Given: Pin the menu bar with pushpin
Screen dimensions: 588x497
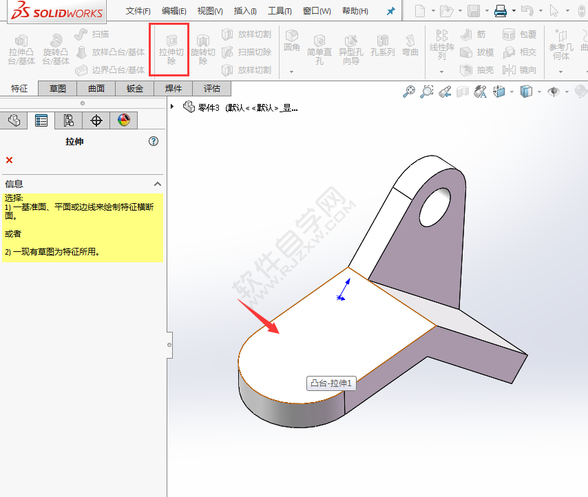Looking at the screenshot, I should (391, 11).
